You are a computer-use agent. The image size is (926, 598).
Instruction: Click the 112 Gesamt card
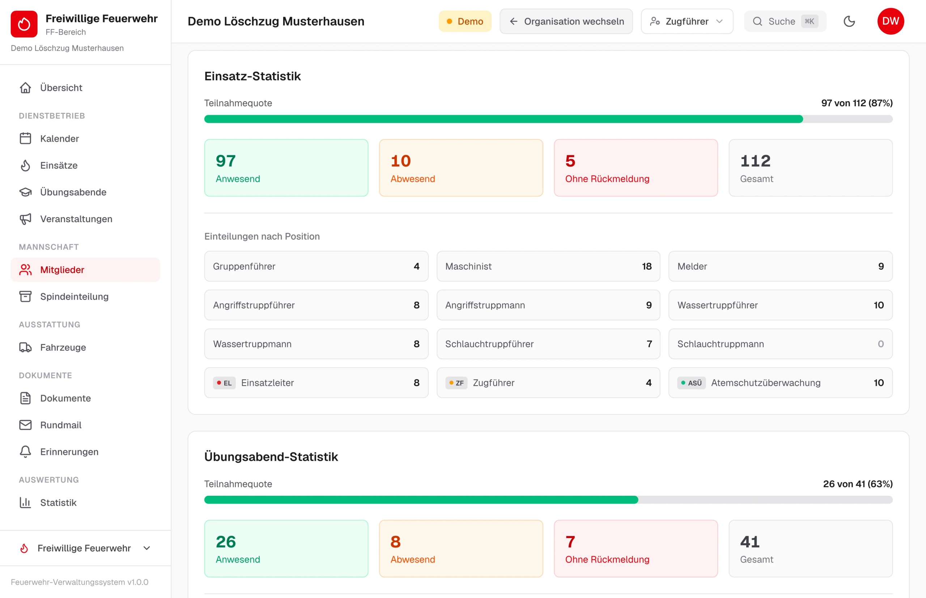811,168
